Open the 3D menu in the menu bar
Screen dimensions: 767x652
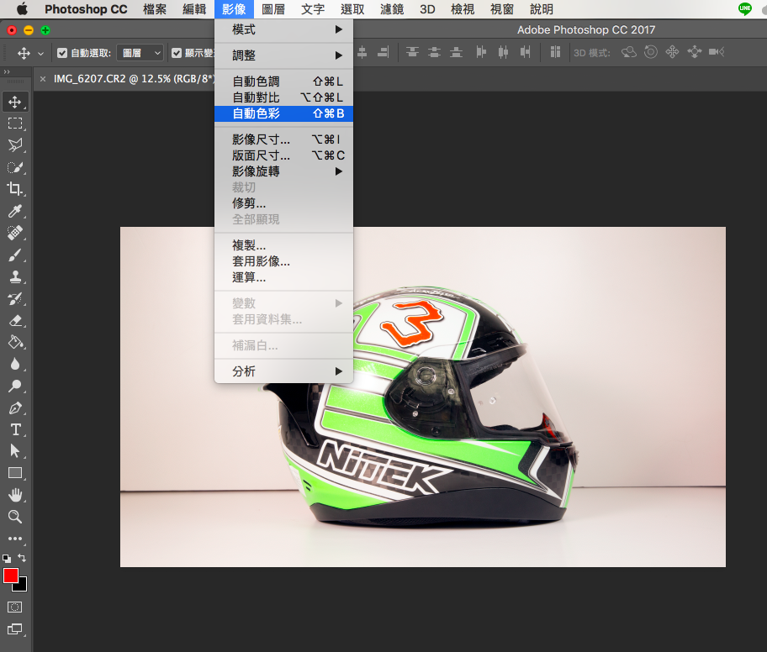[x=427, y=9]
